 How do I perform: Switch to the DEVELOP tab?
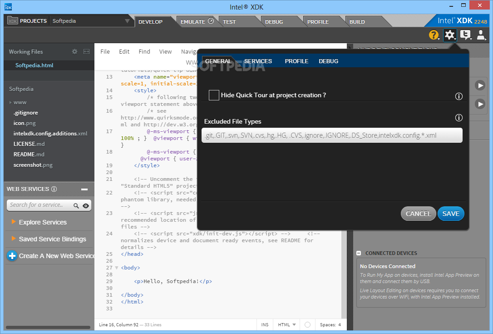pyautogui.click(x=151, y=22)
